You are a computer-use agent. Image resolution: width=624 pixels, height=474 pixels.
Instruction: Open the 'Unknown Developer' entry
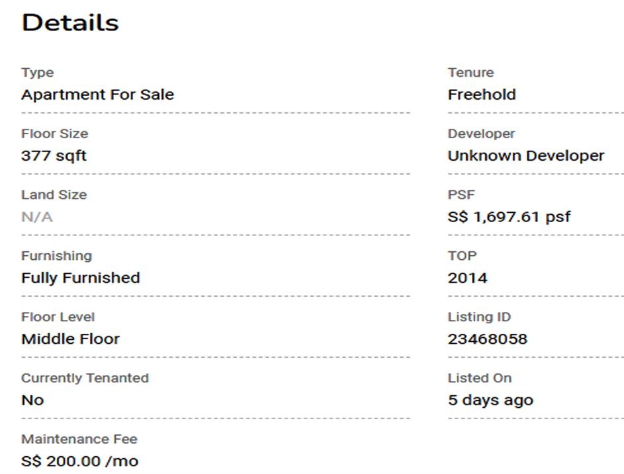point(525,156)
